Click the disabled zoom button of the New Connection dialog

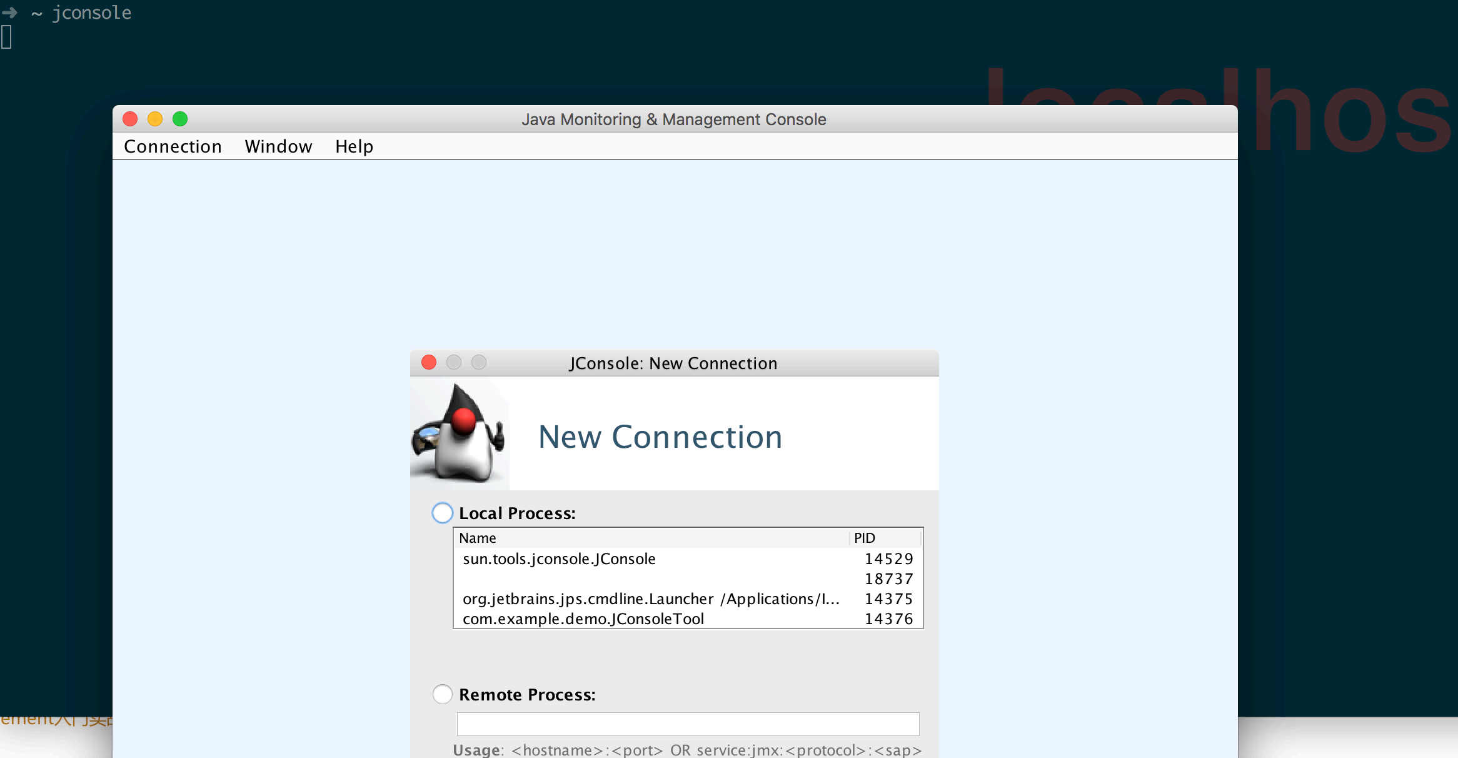tap(479, 363)
